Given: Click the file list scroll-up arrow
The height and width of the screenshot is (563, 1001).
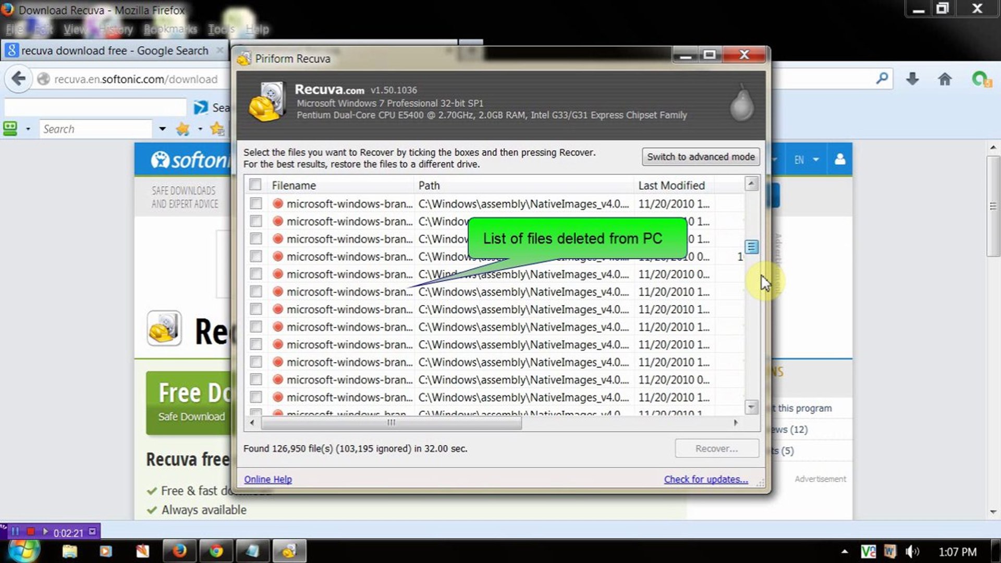Looking at the screenshot, I should (751, 183).
